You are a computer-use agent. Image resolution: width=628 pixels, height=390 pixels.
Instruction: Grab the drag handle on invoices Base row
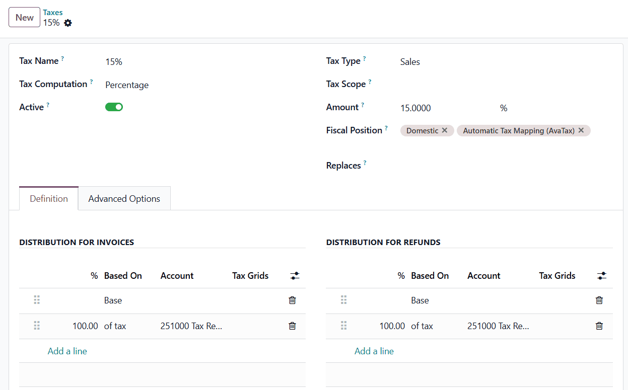36,299
